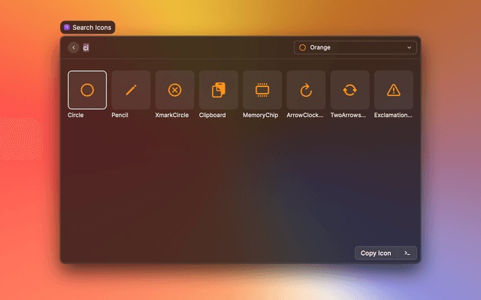Choose the TwoArrows refresh icon
Viewport: 481px width, 300px height.
click(349, 90)
